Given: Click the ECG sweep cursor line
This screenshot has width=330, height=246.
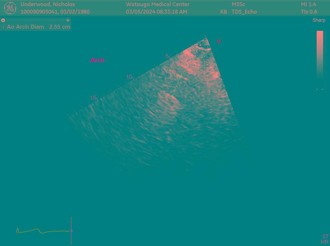Looking at the screenshot, I should pyautogui.click(x=71, y=230).
